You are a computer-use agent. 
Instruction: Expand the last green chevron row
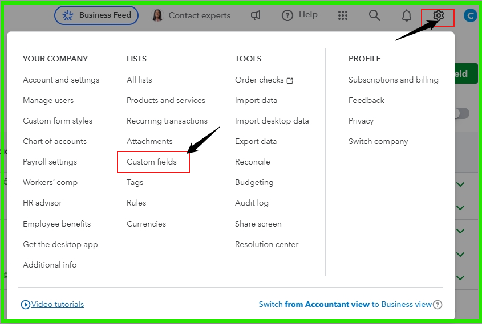tap(460, 278)
